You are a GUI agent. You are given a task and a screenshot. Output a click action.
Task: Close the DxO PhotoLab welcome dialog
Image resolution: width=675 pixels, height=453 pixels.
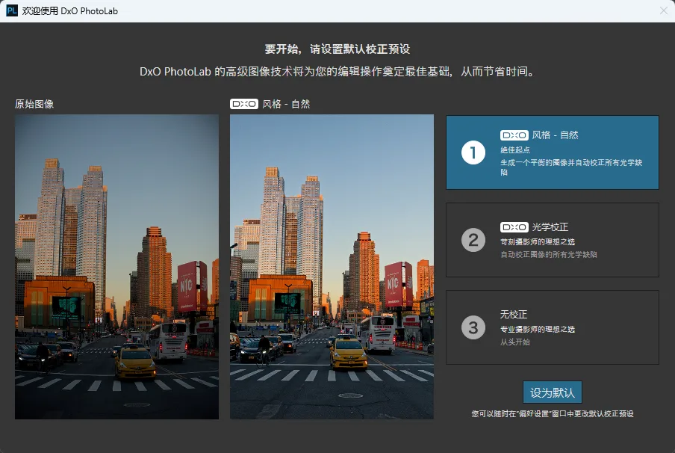(x=663, y=10)
